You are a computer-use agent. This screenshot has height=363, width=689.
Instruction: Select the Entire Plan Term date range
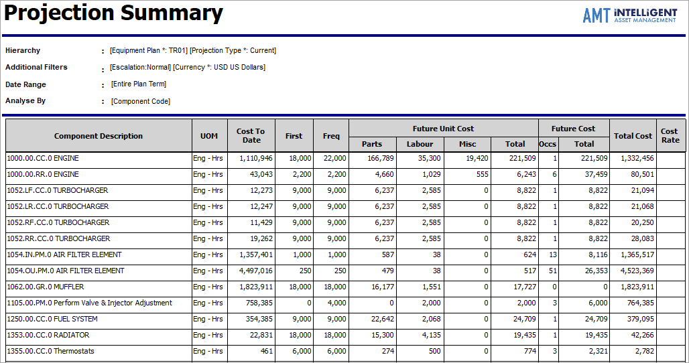coord(139,84)
